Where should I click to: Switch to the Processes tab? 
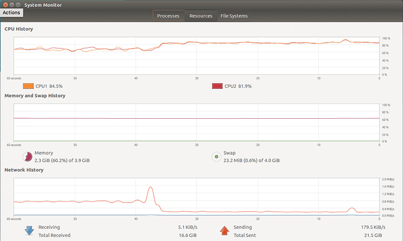point(168,16)
